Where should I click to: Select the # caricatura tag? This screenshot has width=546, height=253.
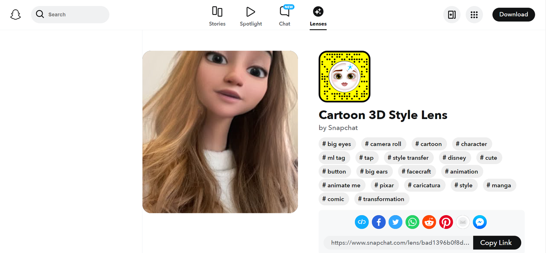[x=424, y=185]
